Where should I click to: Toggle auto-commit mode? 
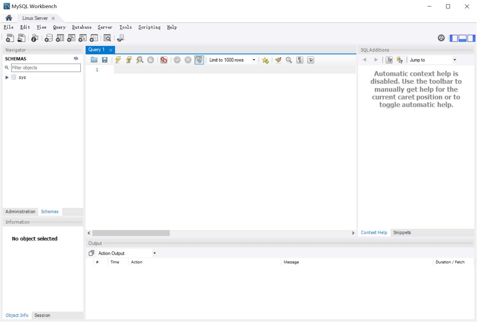pyautogui.click(x=199, y=60)
